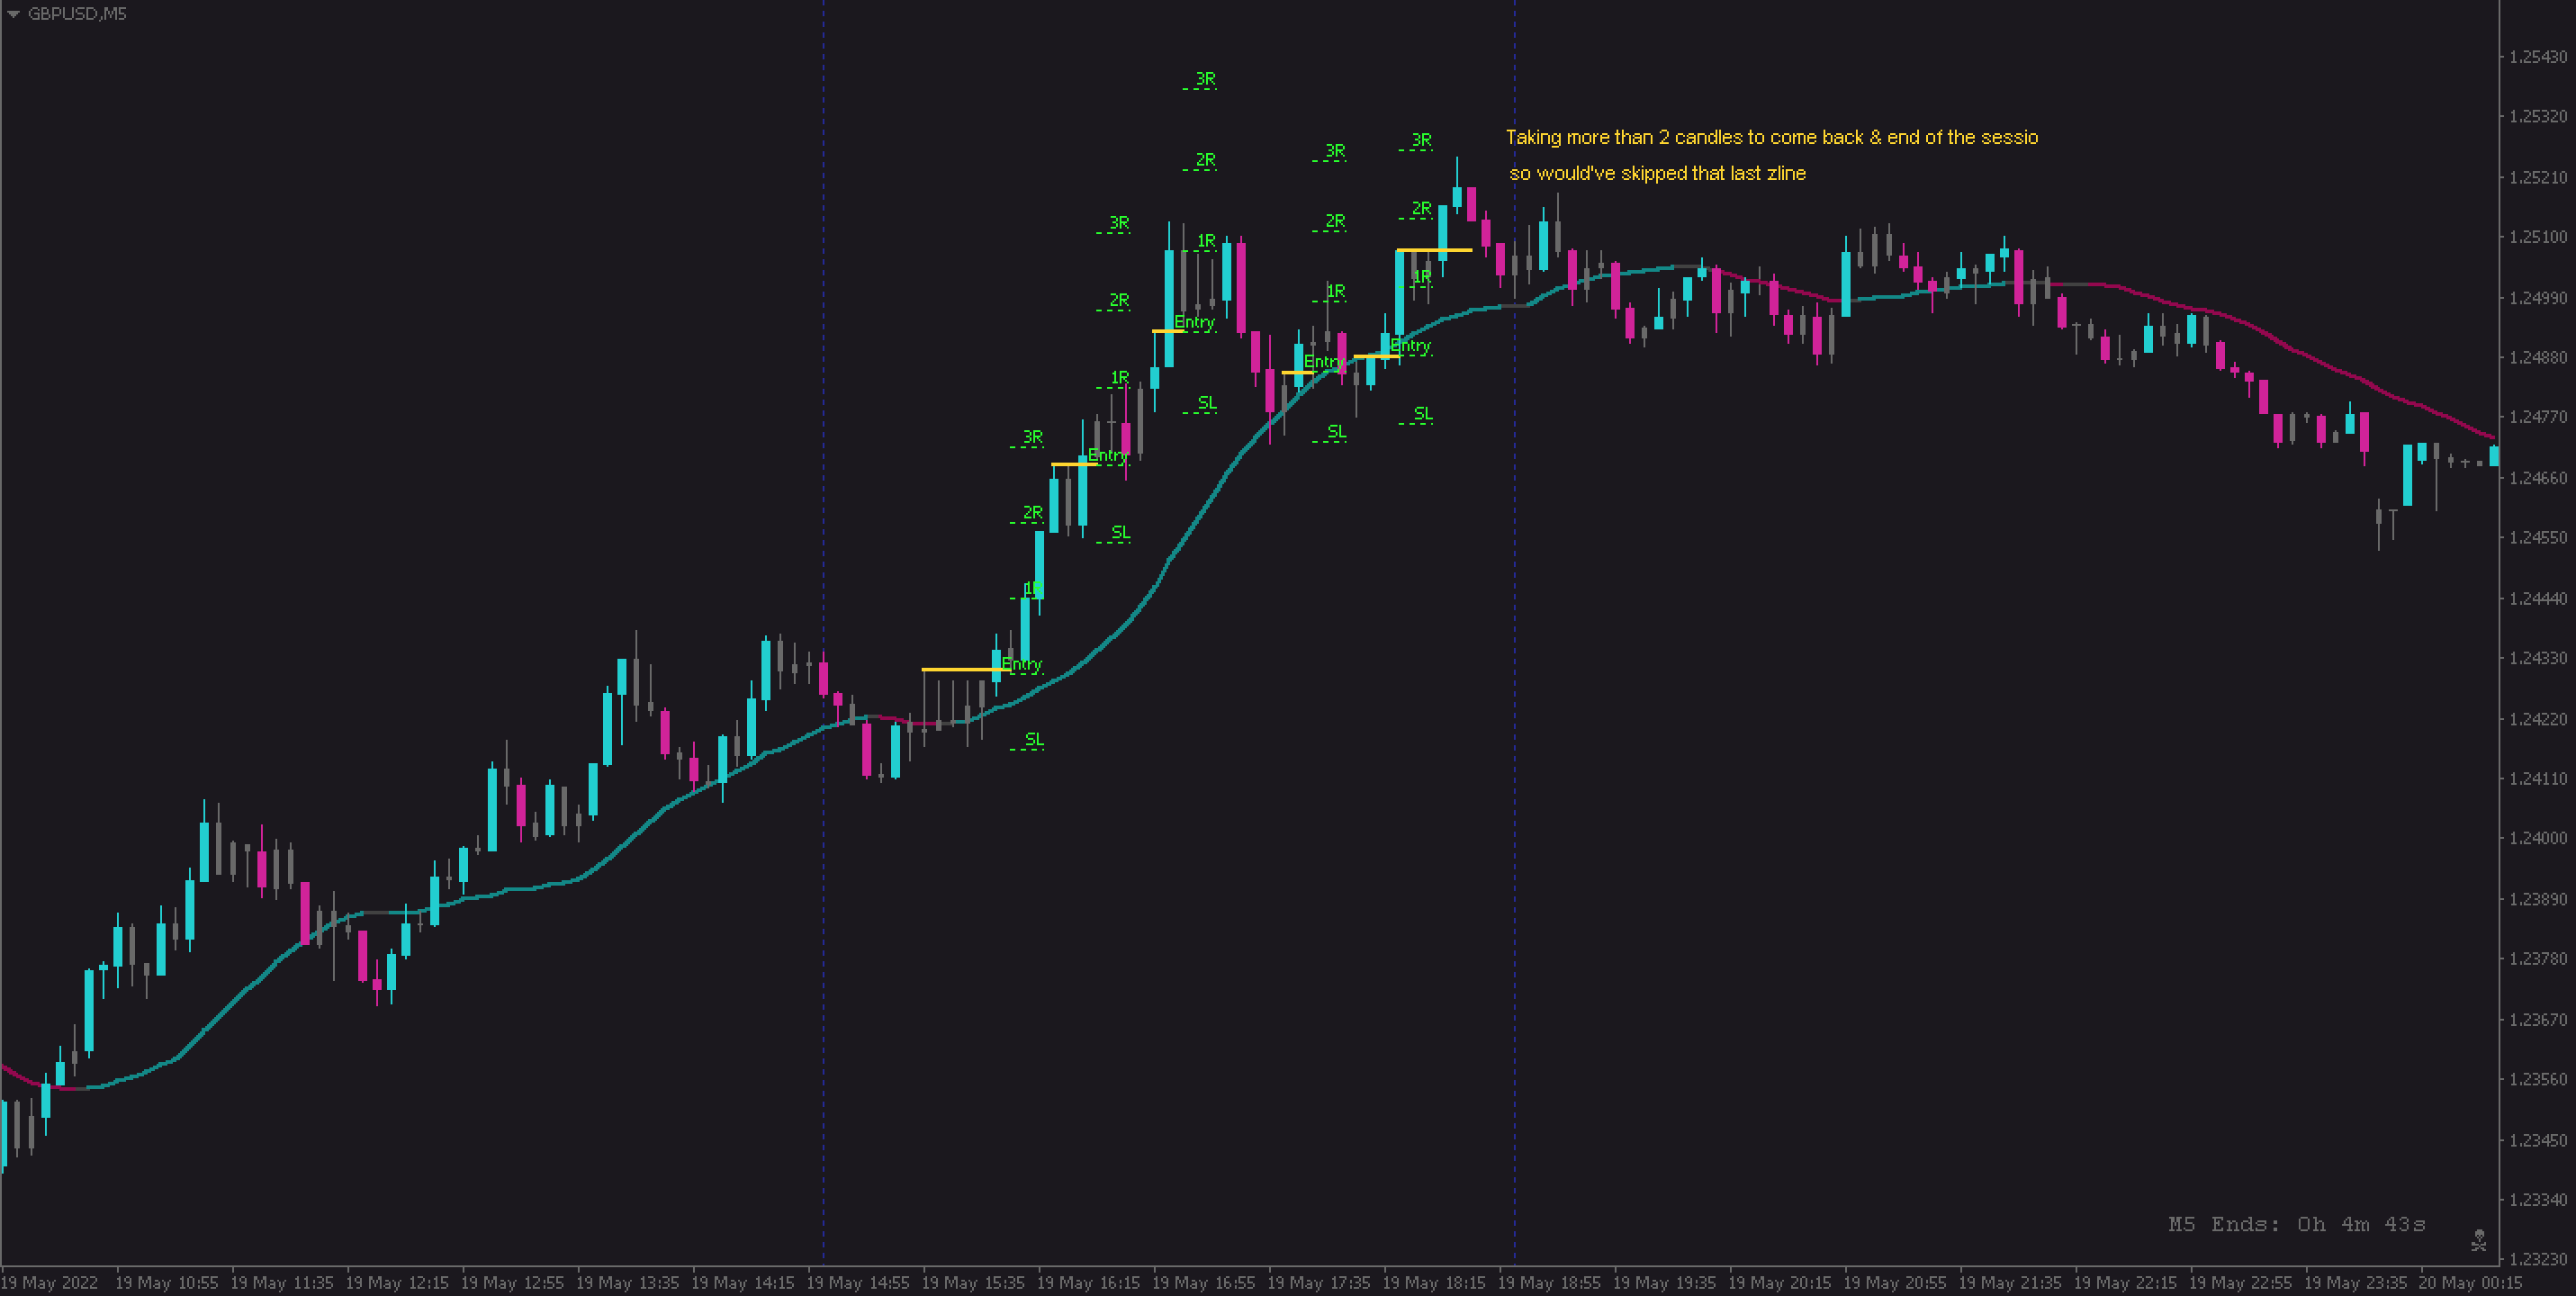The width and height of the screenshot is (2576, 1296).
Task: Click the lowest SL label near 1.24220
Action: pyautogui.click(x=1033, y=739)
